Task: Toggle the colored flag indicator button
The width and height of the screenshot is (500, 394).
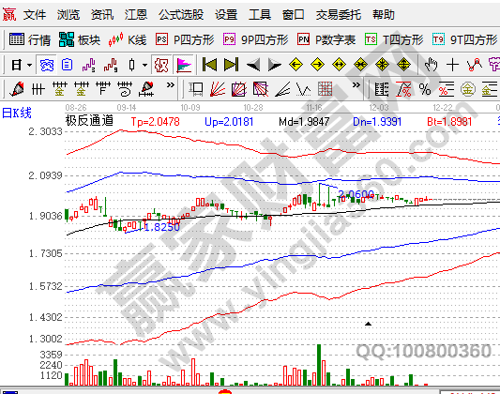Action: pyautogui.click(x=184, y=65)
